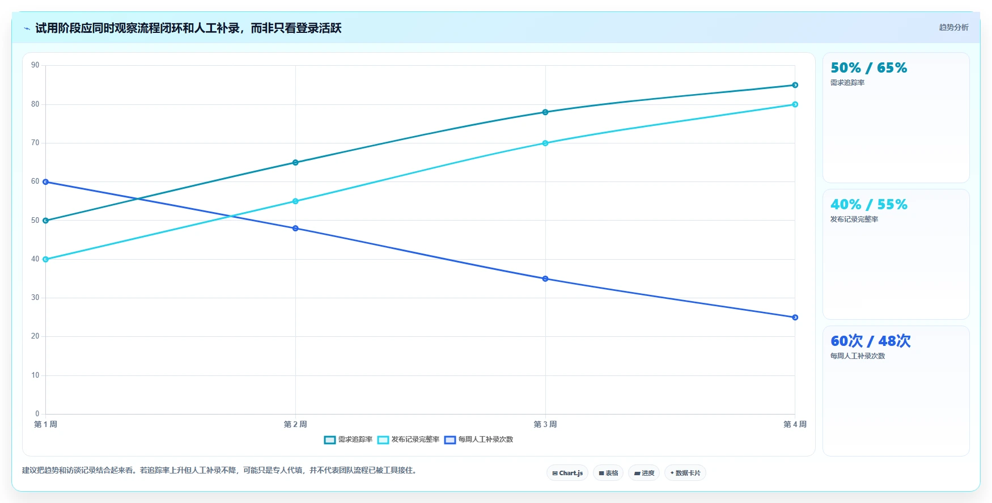Click 每周人工补录次数 point at 第 4 周

795,318
